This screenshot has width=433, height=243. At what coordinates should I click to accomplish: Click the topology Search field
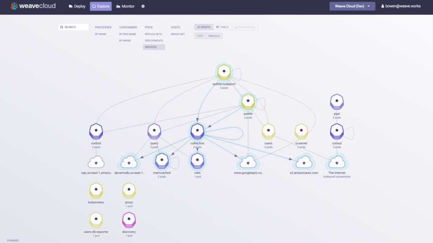tap(74, 27)
